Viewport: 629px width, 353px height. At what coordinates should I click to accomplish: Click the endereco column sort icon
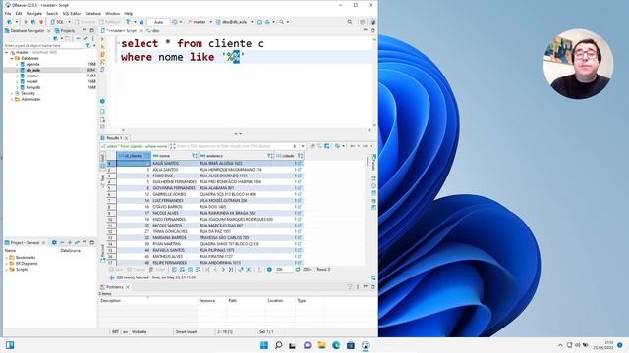coord(270,156)
